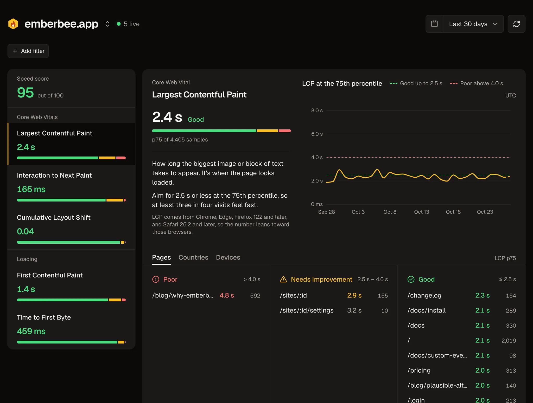Switch to the Pages tab
This screenshot has width=533, height=403.
pos(161,257)
